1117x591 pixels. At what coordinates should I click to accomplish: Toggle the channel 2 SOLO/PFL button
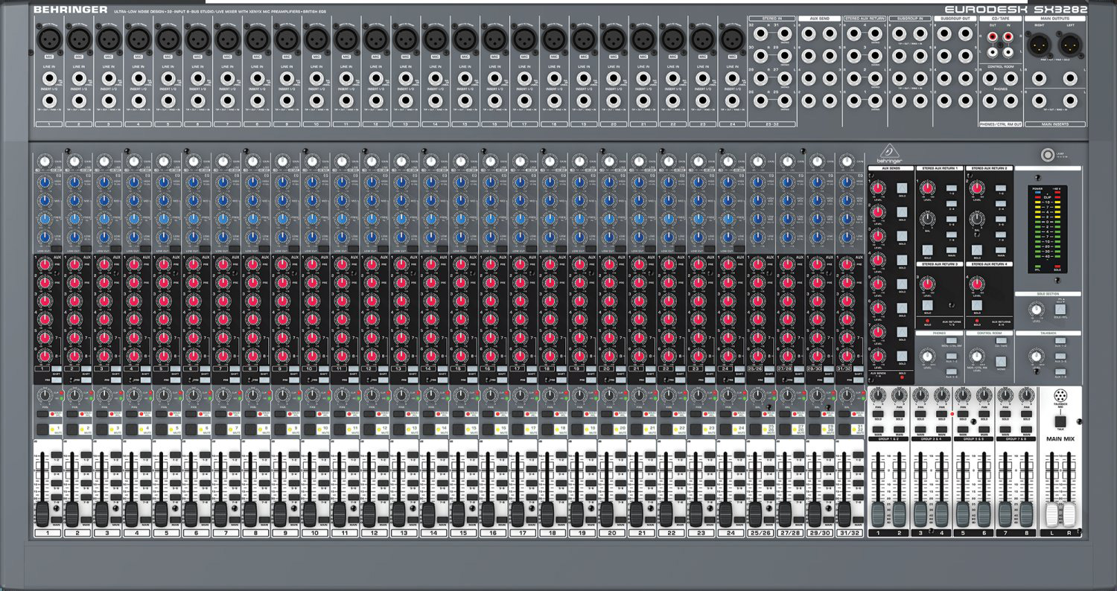coord(72,414)
